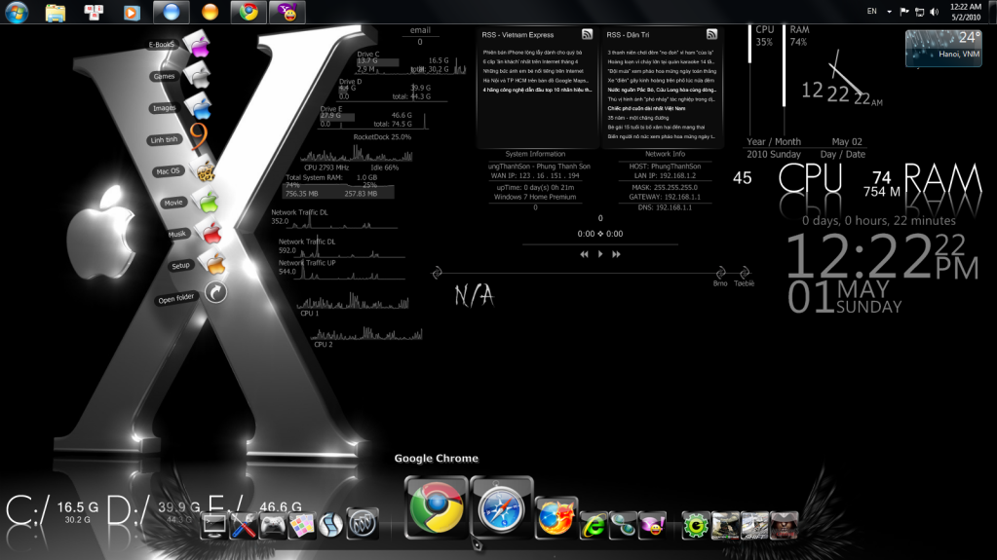Click the Drive C usage bar
The width and height of the screenshot is (997, 560).
pos(378,62)
